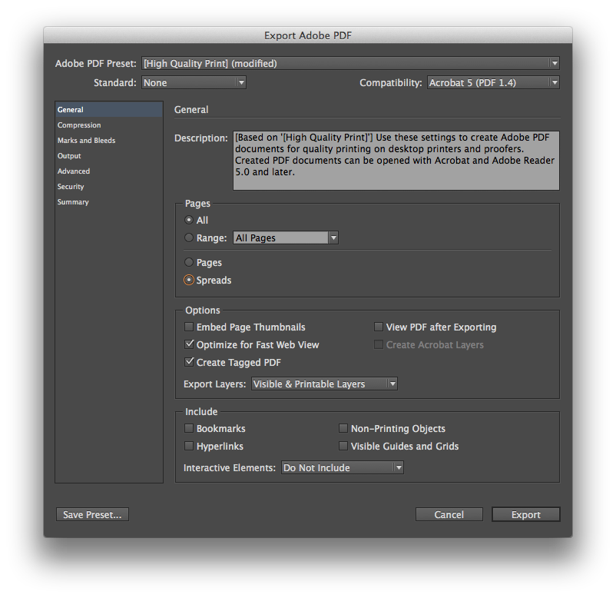The image size is (616, 598).
Task: Toggle the Create Tagged PDF checkbox
Action: pos(189,362)
